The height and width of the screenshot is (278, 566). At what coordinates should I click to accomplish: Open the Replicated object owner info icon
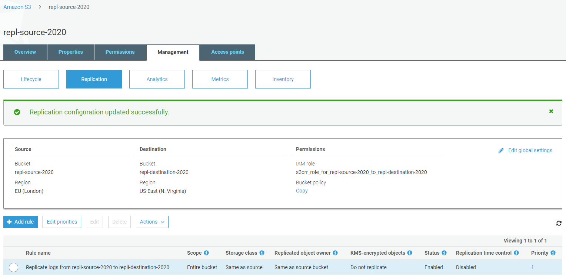(x=335, y=253)
